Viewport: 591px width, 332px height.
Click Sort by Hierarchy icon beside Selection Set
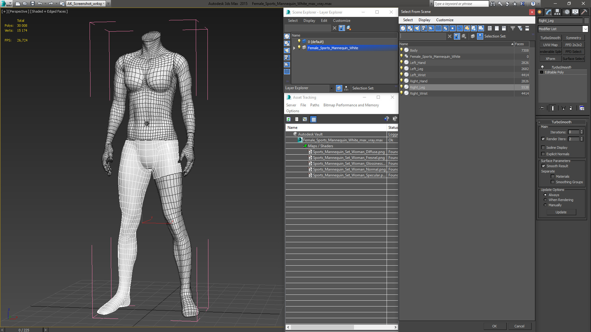pos(480,36)
